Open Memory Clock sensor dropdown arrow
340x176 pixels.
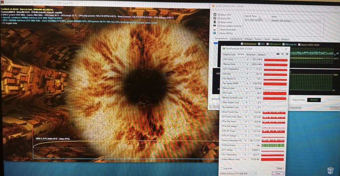[x=248, y=64]
